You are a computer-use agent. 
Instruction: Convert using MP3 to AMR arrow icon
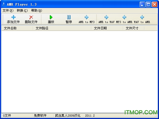[x=124, y=17]
